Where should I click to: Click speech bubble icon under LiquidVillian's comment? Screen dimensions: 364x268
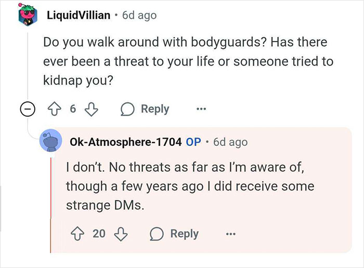click(127, 109)
